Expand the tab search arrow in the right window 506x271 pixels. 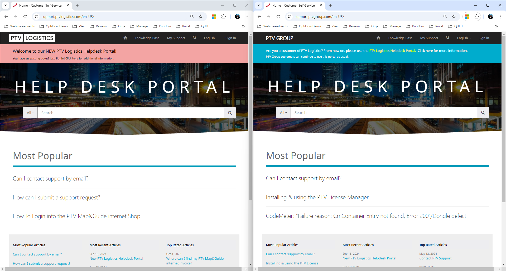coord(259,5)
